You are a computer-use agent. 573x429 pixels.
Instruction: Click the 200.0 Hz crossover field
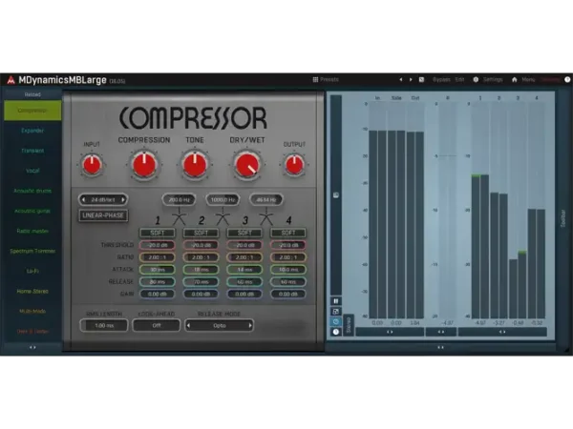180,199
